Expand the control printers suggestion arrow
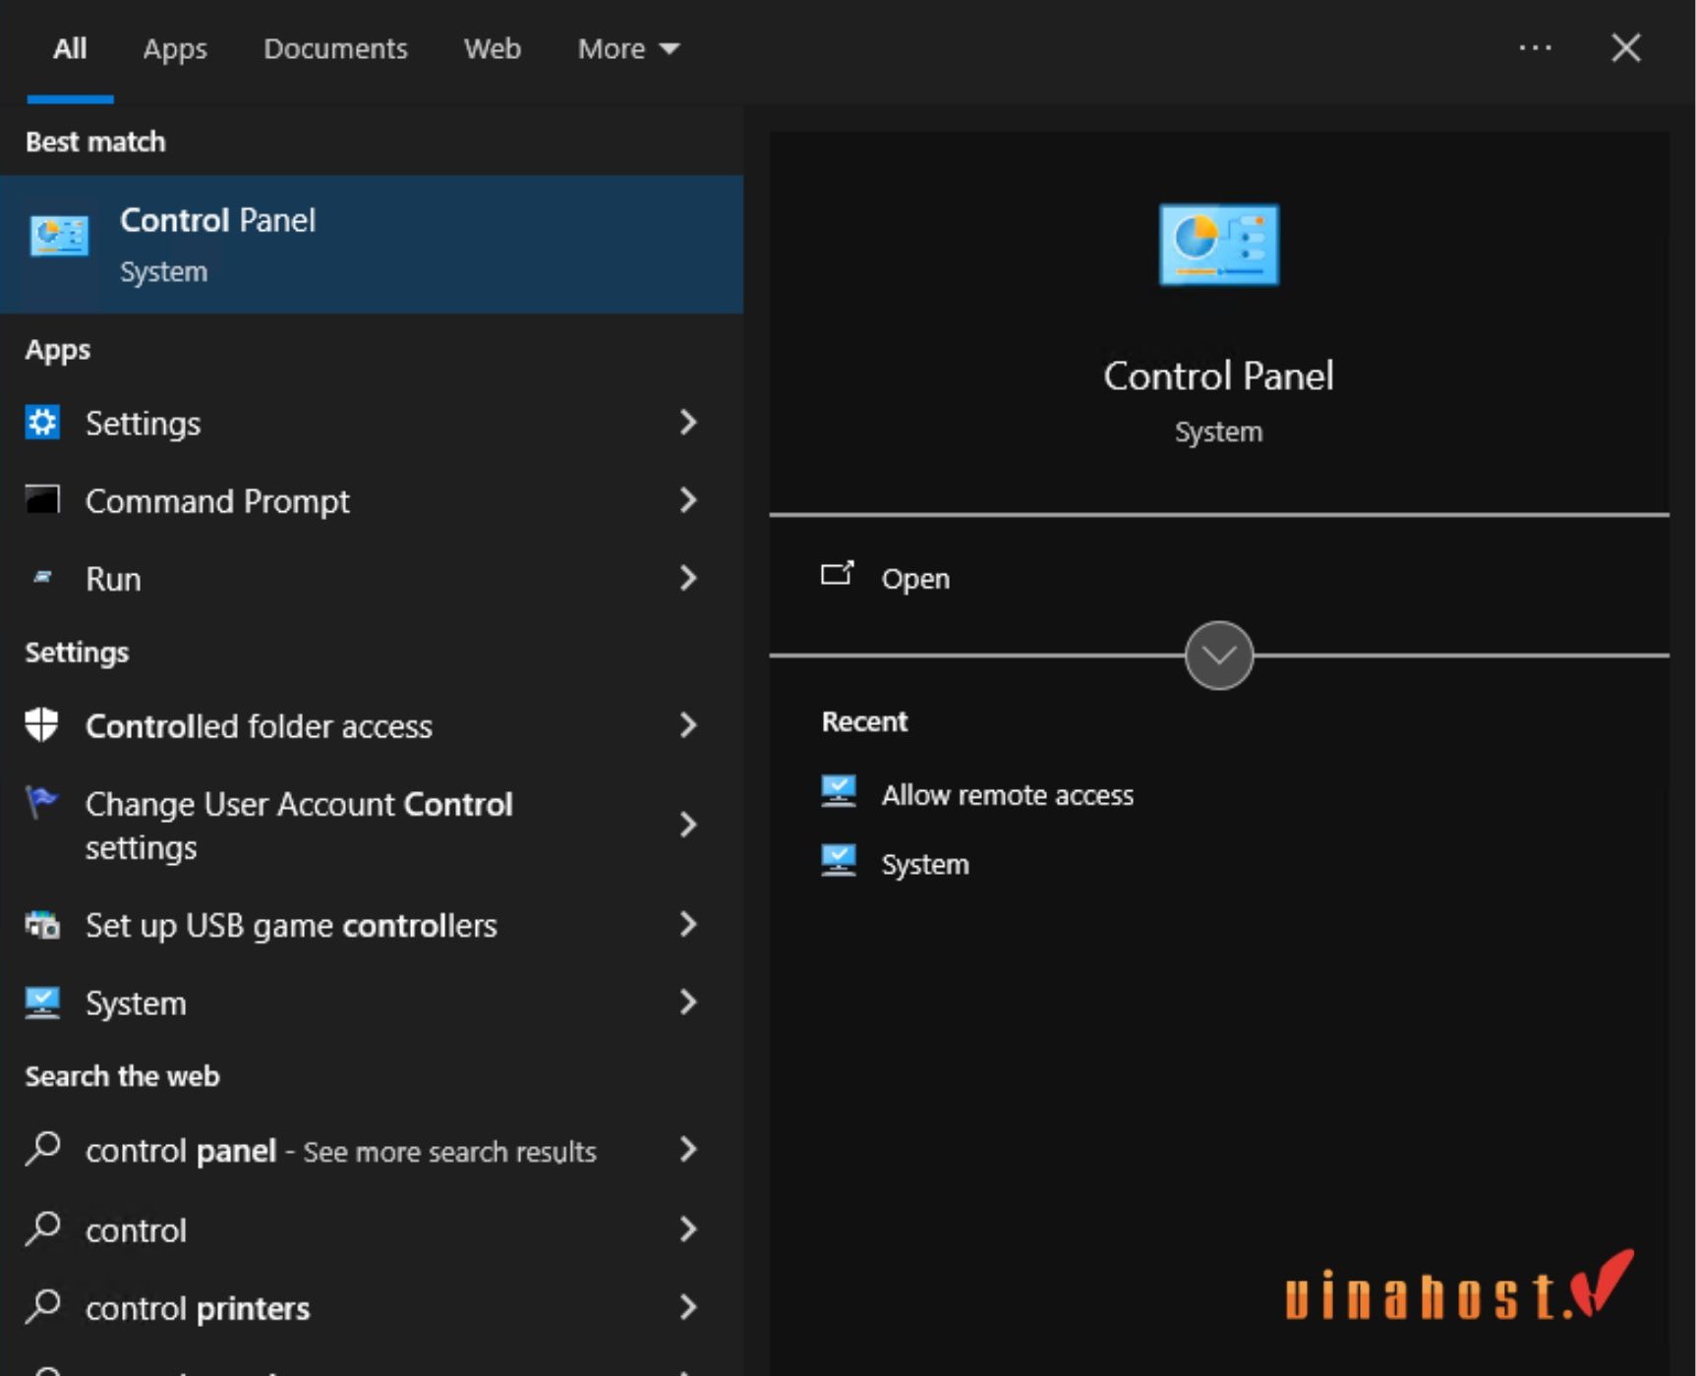Screen dimensions: 1696x1376 (688, 1307)
